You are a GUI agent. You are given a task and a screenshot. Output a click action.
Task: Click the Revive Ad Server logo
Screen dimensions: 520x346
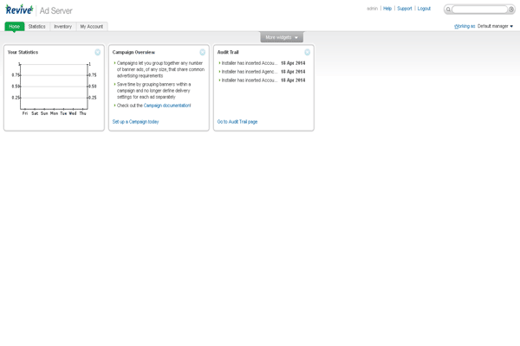pos(39,10)
